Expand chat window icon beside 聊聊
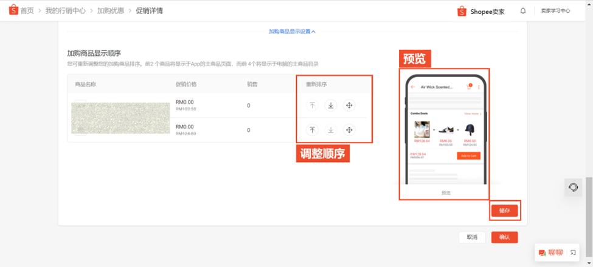This screenshot has width=593, height=267. click(x=573, y=252)
